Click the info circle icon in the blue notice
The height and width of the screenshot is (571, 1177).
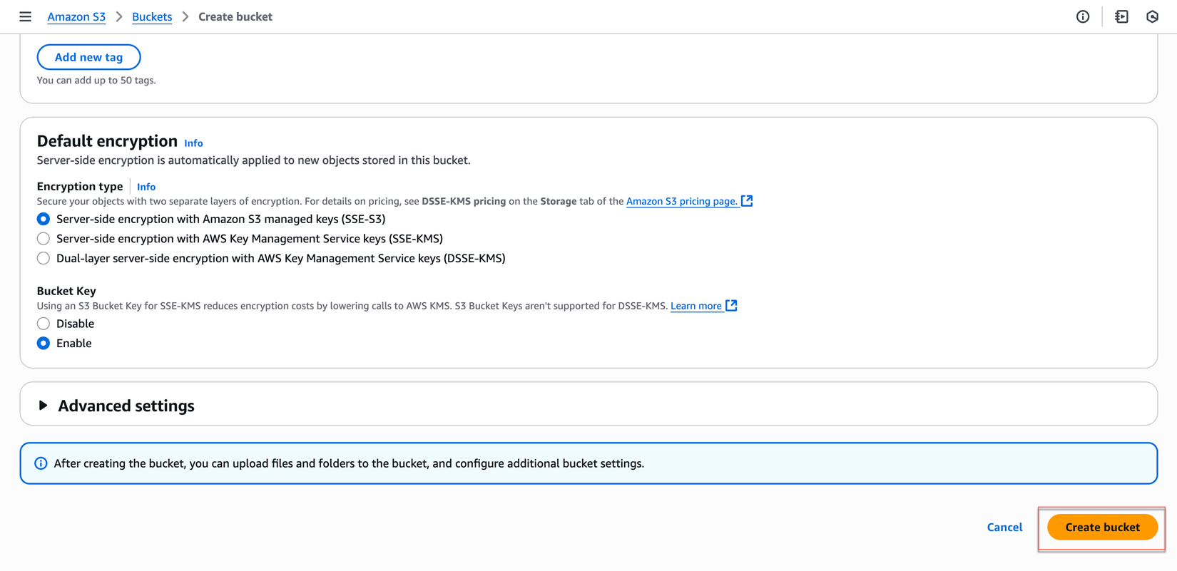tap(41, 463)
